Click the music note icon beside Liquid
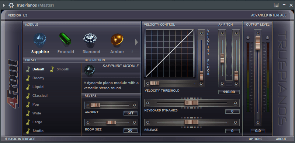This screenshot has height=143, width=295. pyautogui.click(x=28, y=87)
